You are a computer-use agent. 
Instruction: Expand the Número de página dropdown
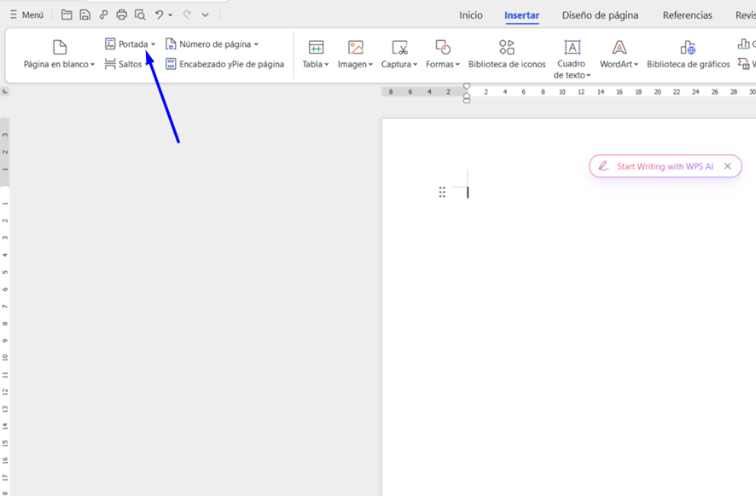[x=256, y=44]
